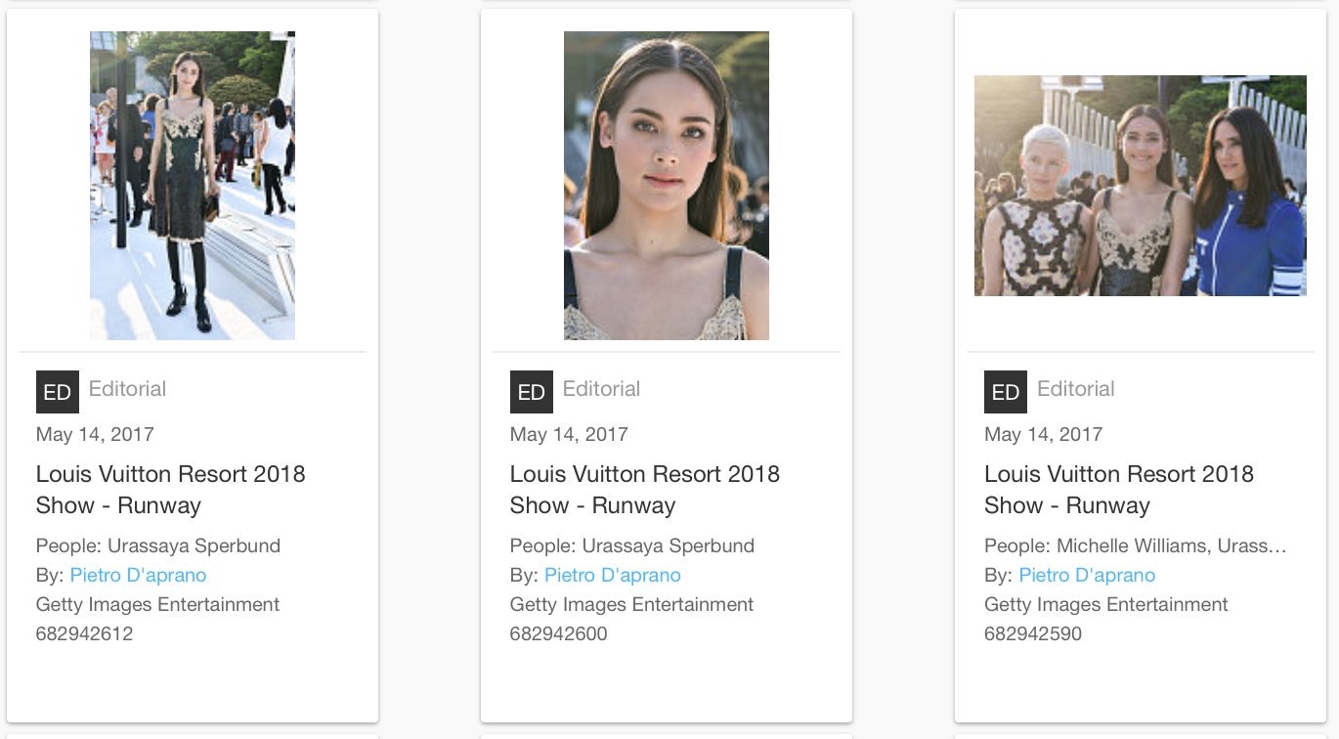Click the ED badge on card 682942612
The height and width of the screenshot is (739, 1339).
[x=58, y=392]
